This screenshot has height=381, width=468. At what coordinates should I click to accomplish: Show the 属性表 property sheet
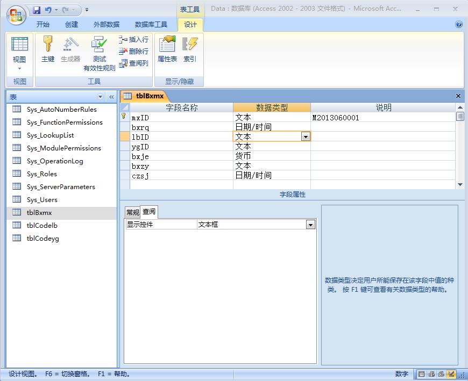point(167,49)
